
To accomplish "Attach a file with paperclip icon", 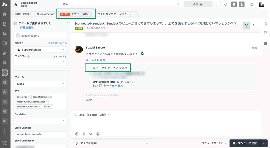I will [84, 134].
